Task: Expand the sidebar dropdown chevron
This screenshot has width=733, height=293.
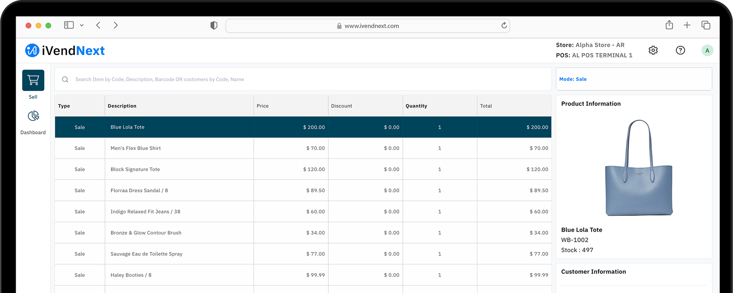Action: [x=82, y=25]
